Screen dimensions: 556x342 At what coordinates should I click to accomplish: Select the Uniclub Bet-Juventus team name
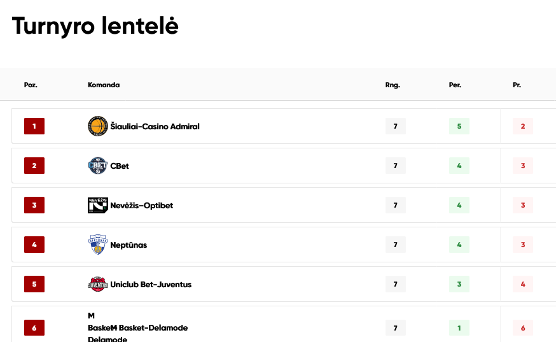[151, 285]
